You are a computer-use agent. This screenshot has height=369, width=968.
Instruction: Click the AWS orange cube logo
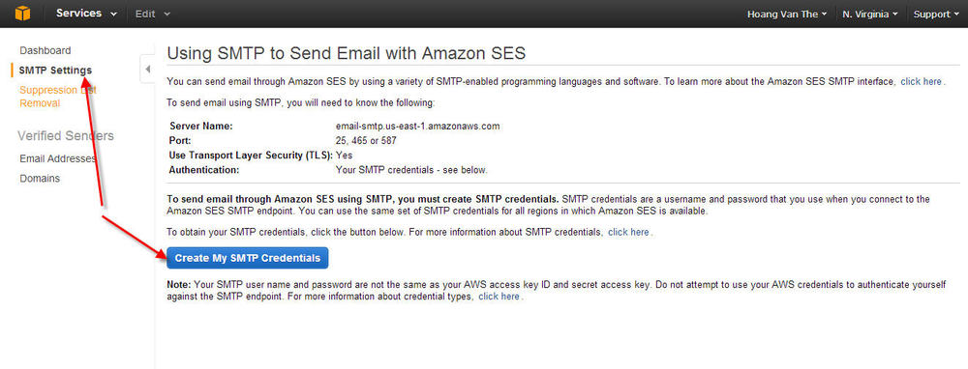23,13
